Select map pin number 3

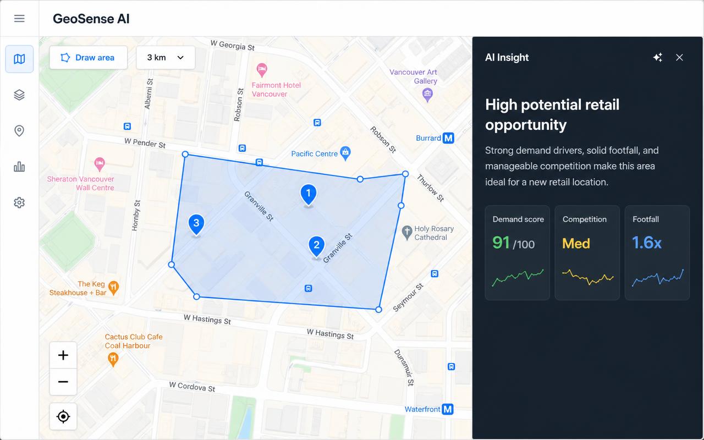(x=196, y=225)
